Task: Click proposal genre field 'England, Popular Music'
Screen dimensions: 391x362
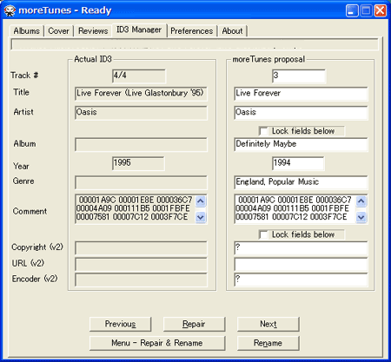Action: click(301, 182)
